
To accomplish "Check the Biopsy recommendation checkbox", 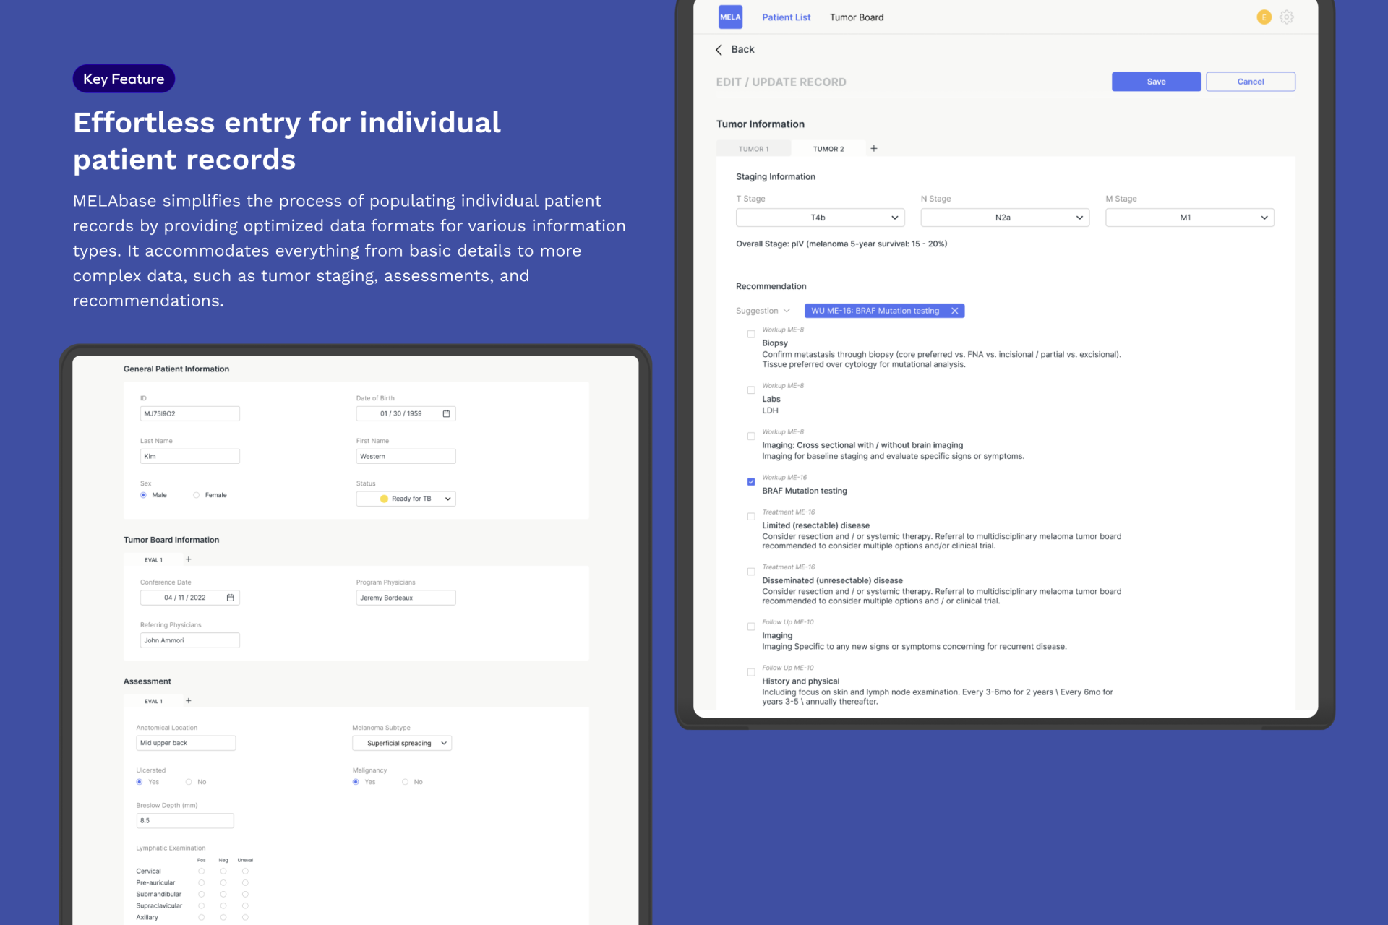I will pyautogui.click(x=751, y=335).
